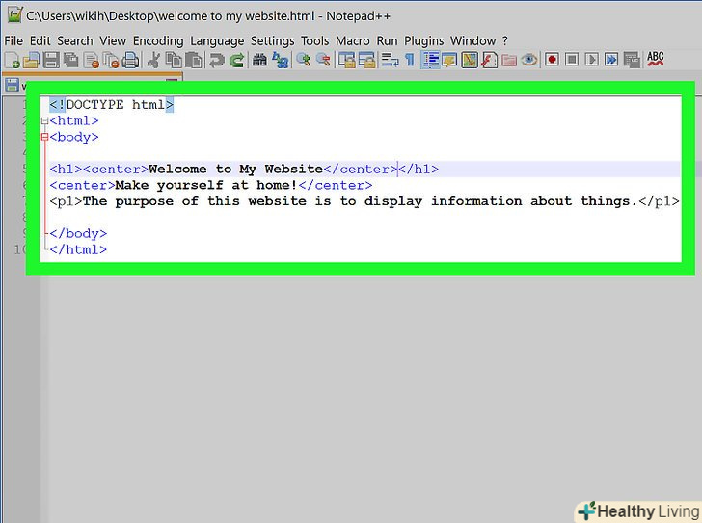Click the <!DOCTYPE html> line
Viewport: 702px width, 523px height.
coord(111,105)
